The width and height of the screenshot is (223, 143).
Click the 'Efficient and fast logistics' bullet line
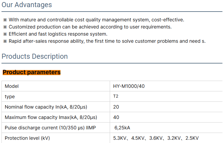(58, 34)
